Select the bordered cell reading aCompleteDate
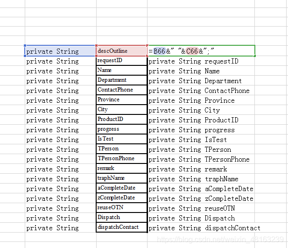The image size is (288, 248). click(x=121, y=188)
